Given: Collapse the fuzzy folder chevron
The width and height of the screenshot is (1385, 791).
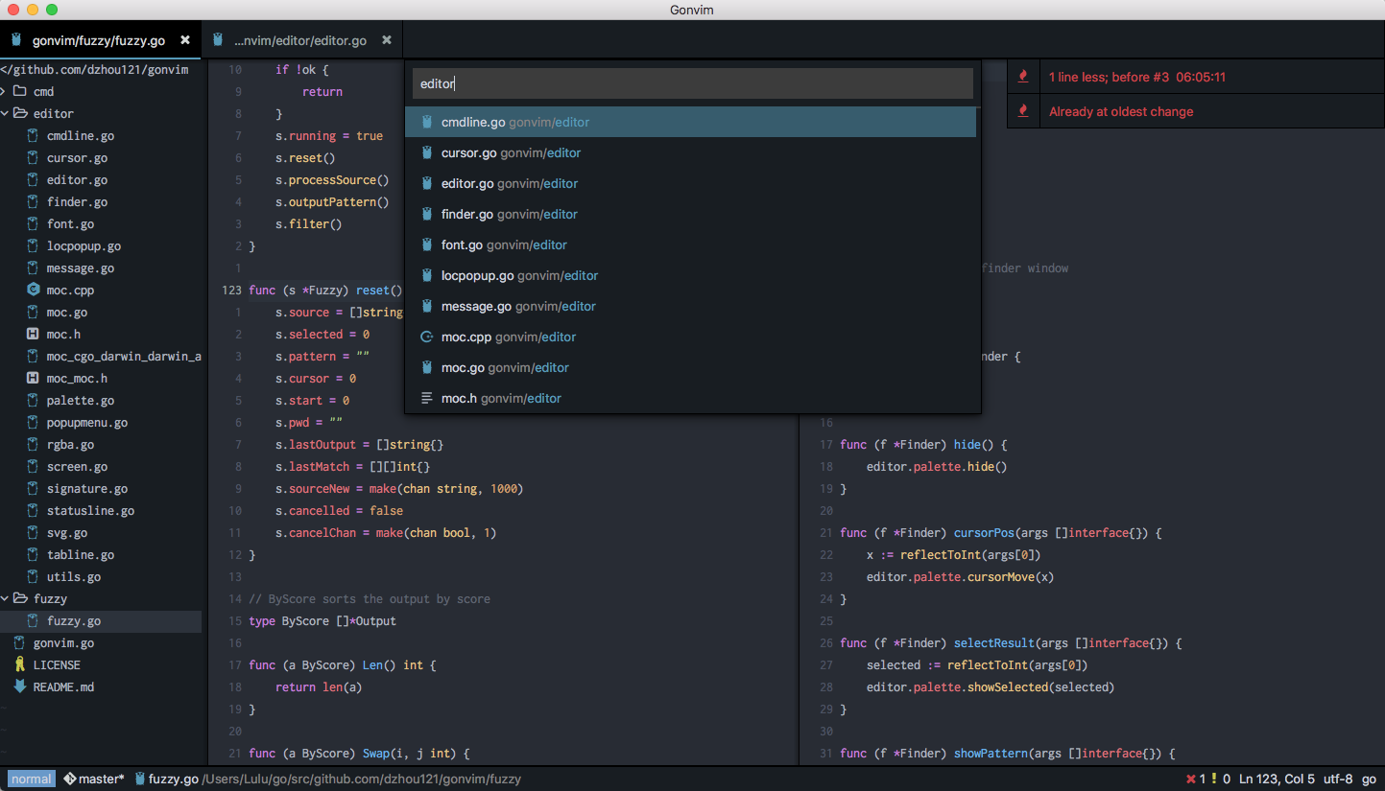Looking at the screenshot, I should pyautogui.click(x=4, y=599).
